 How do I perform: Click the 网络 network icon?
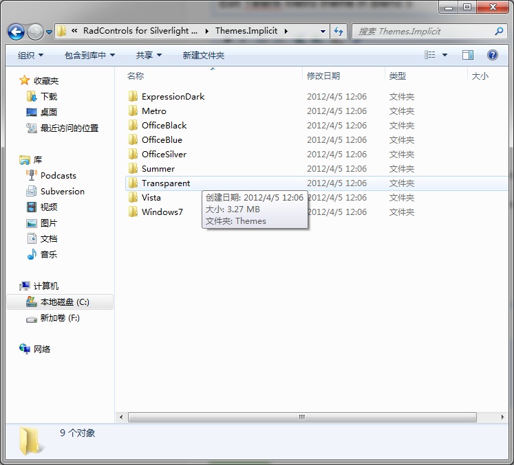coord(25,349)
